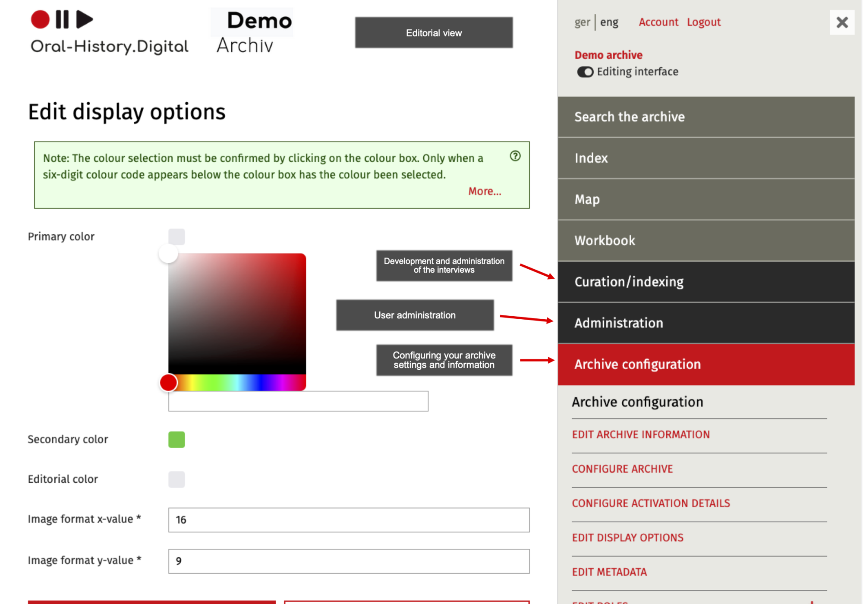The image size is (863, 604).
Task: Click the colour code input field
Action: pyautogui.click(x=298, y=401)
